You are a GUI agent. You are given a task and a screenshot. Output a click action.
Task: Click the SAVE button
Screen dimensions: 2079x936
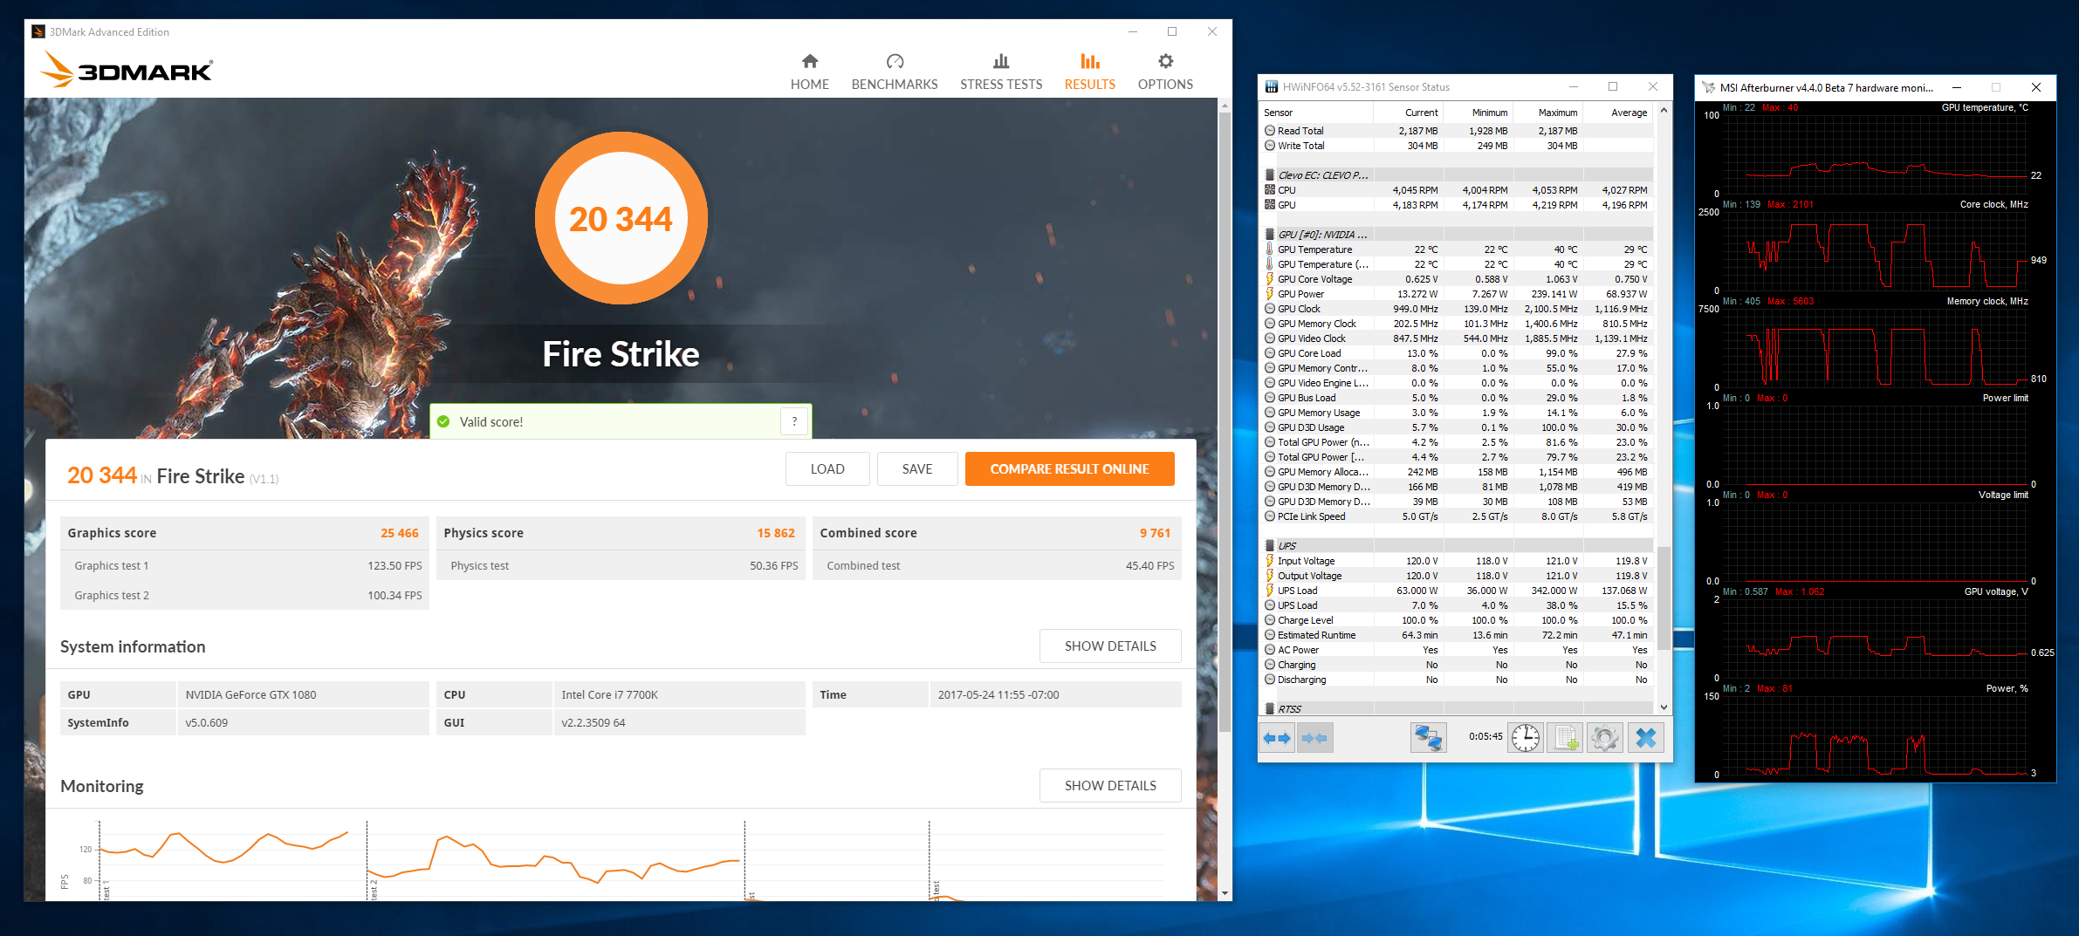click(x=917, y=469)
